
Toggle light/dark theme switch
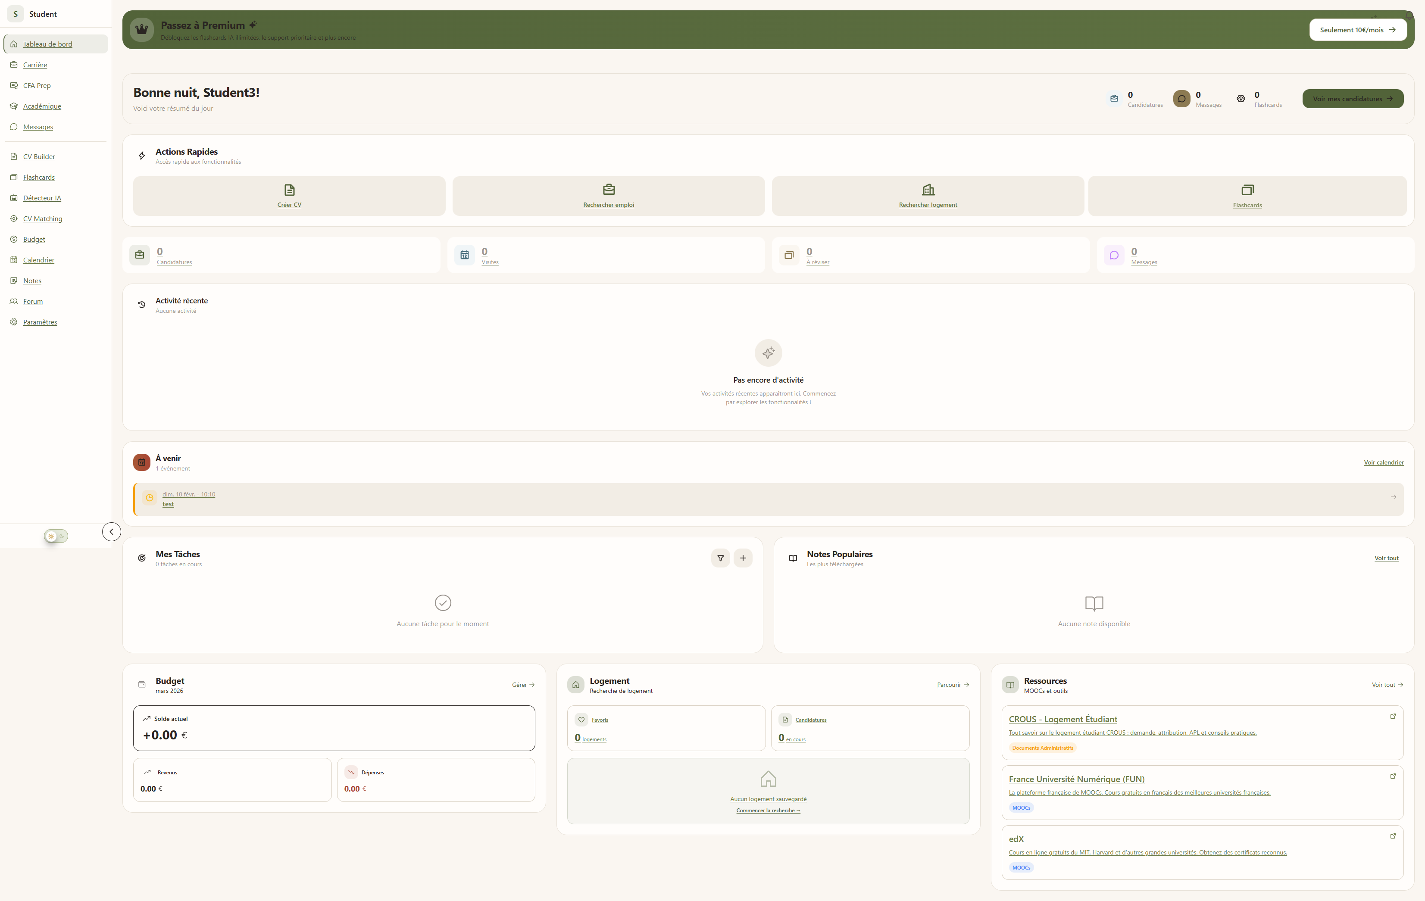56,536
